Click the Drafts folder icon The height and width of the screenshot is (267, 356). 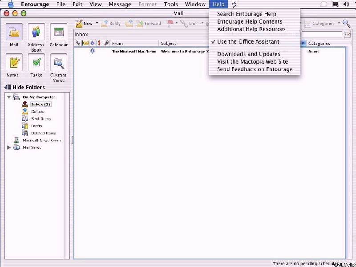(25, 126)
